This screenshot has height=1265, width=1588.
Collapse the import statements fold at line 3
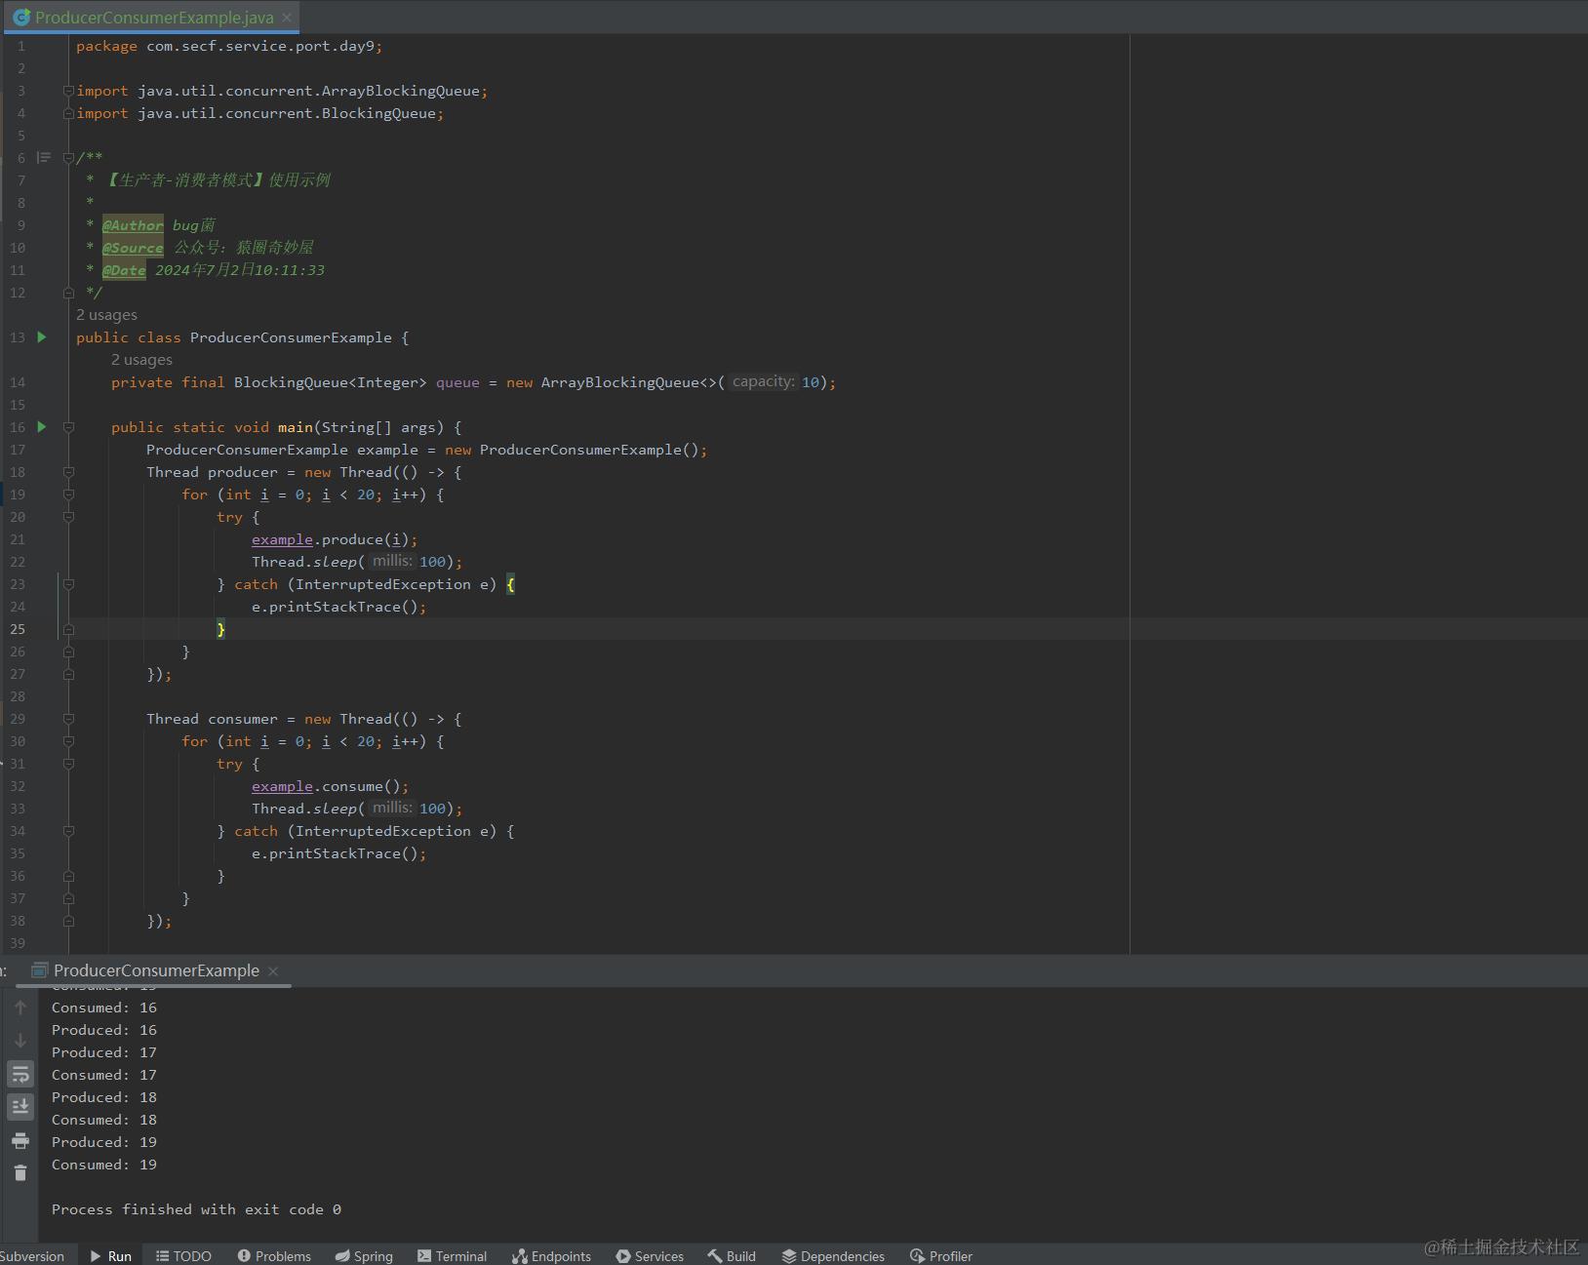pos(68,91)
